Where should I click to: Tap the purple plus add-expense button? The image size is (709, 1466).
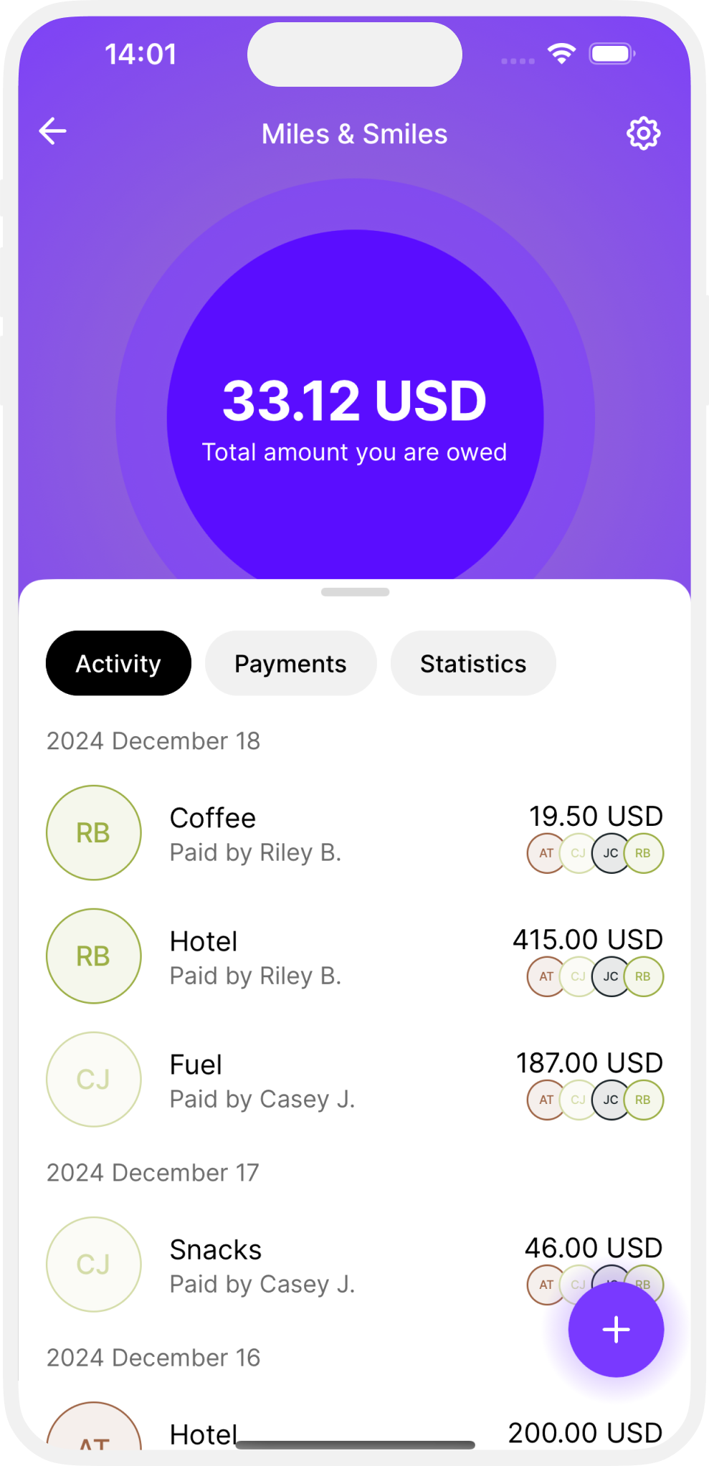coord(616,1329)
